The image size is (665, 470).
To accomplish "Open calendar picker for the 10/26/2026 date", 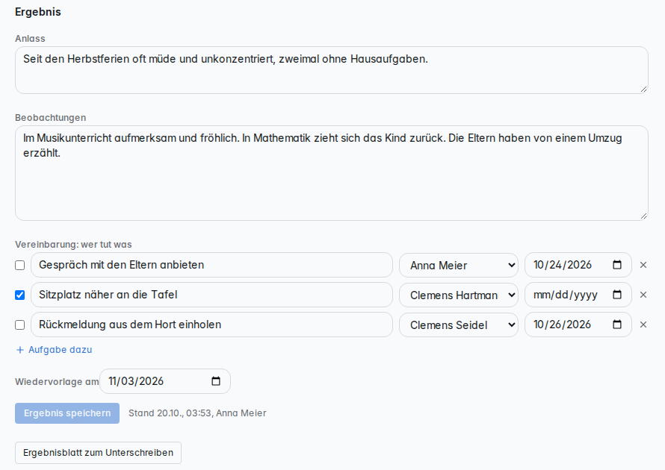I will click(617, 325).
